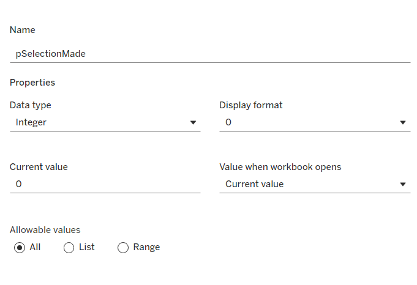This screenshot has width=417, height=285.
Task: Click the Allowable values label
Action: [x=45, y=231]
